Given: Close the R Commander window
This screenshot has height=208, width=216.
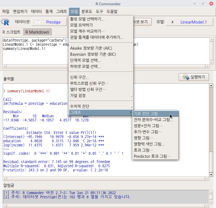Looking at the screenshot, I should (211, 4).
